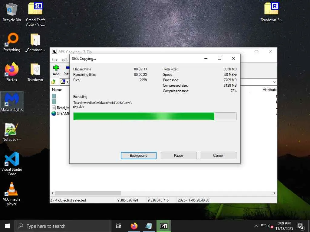Show hidden system tray icons

pyautogui.click(x=256, y=226)
